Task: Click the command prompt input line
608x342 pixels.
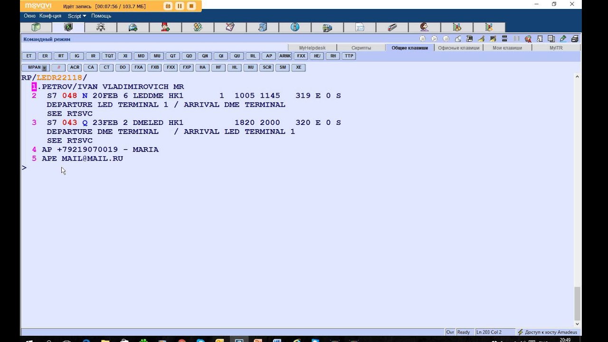Action: (298, 168)
